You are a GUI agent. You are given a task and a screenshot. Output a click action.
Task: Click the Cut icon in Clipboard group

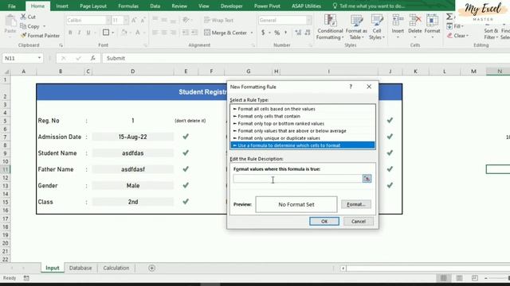pos(23,17)
